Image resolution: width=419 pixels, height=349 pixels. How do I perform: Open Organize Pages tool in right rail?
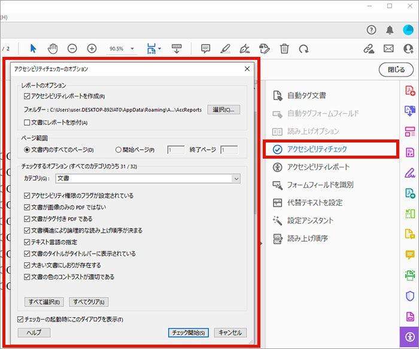pyautogui.click(x=410, y=132)
